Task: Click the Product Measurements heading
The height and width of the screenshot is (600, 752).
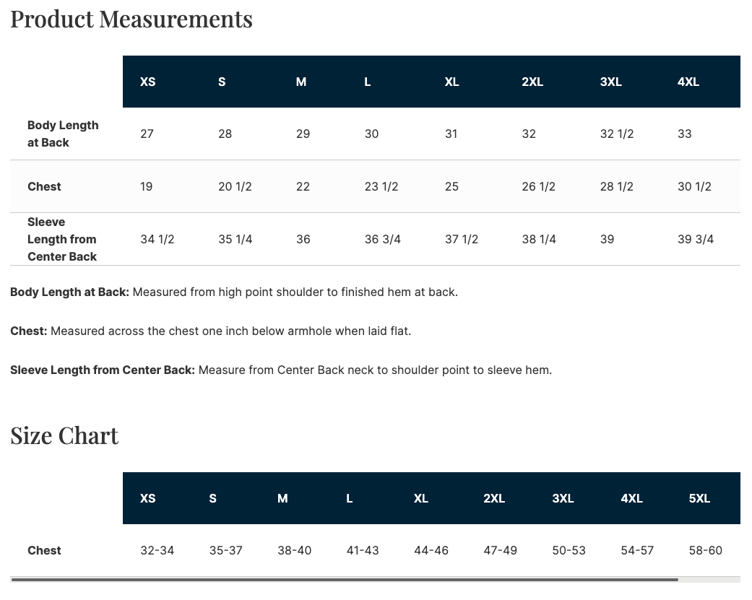Action: [x=131, y=19]
